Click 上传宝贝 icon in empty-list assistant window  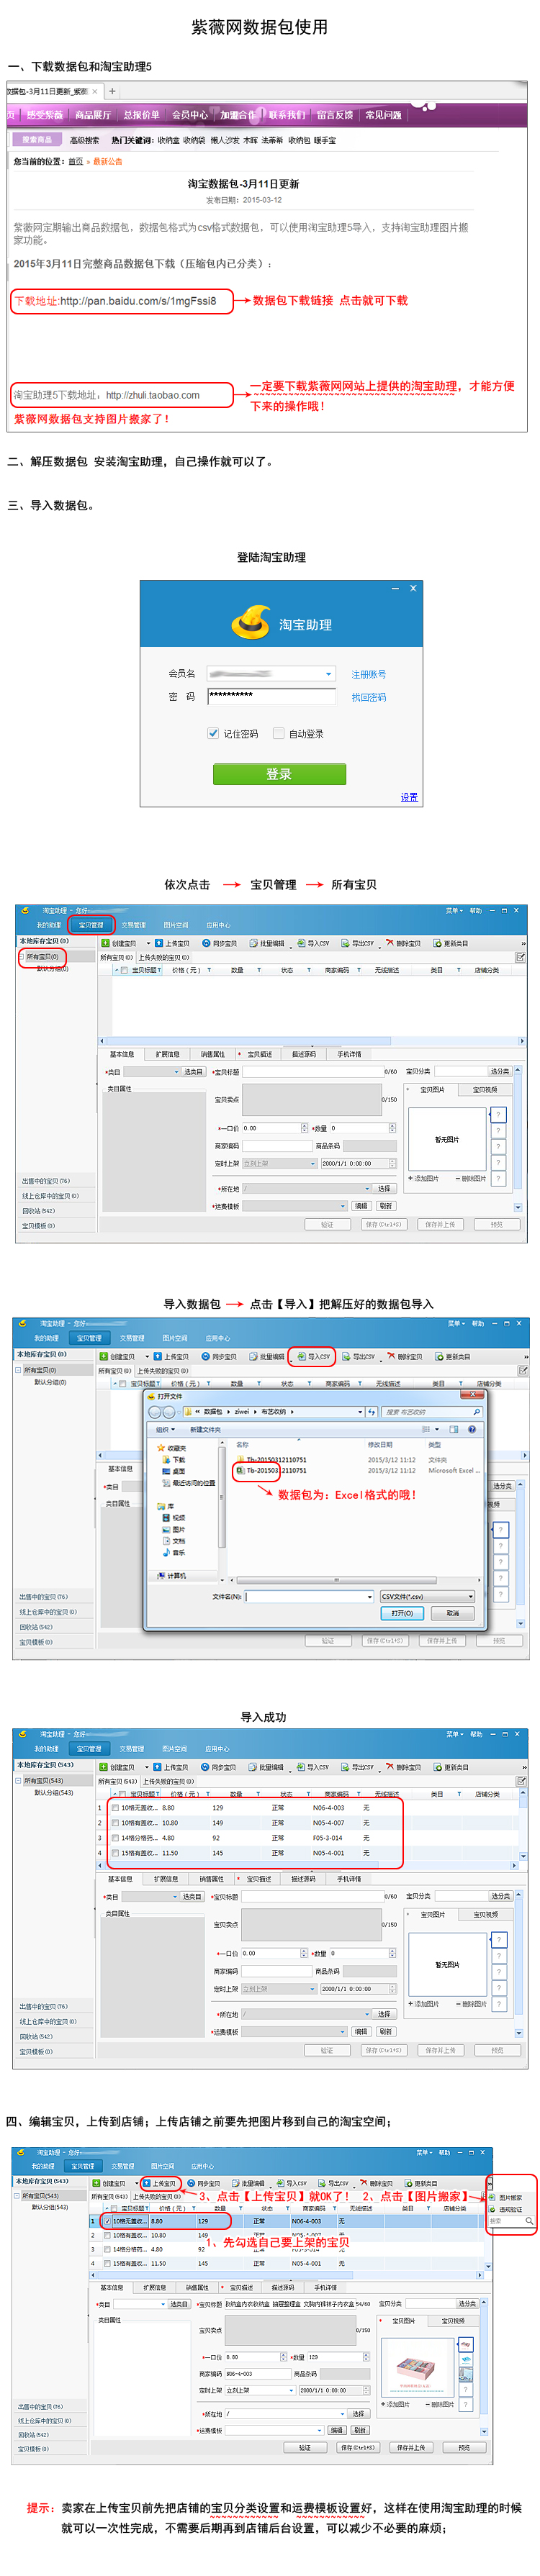click(x=159, y=943)
